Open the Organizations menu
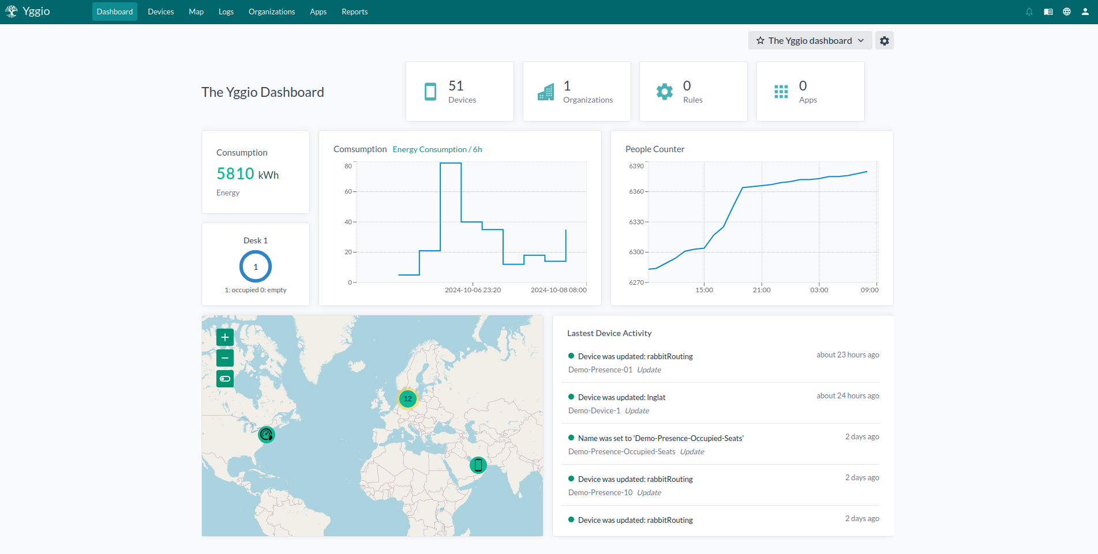1098x554 pixels. point(272,12)
